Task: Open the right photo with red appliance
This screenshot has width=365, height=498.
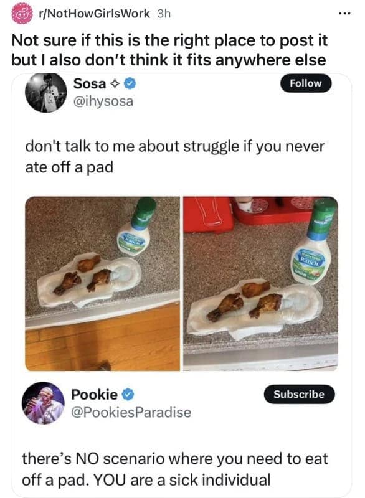Action: (x=260, y=284)
